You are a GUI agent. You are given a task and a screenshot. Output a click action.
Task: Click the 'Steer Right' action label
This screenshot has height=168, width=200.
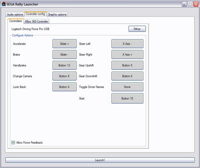[x=86, y=55]
